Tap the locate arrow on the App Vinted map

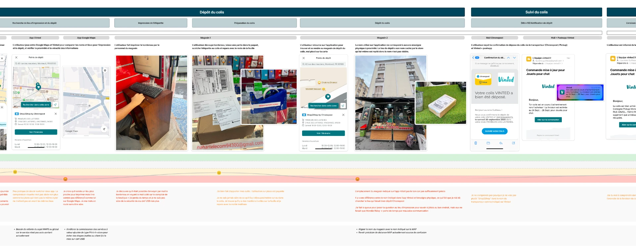pos(55,105)
